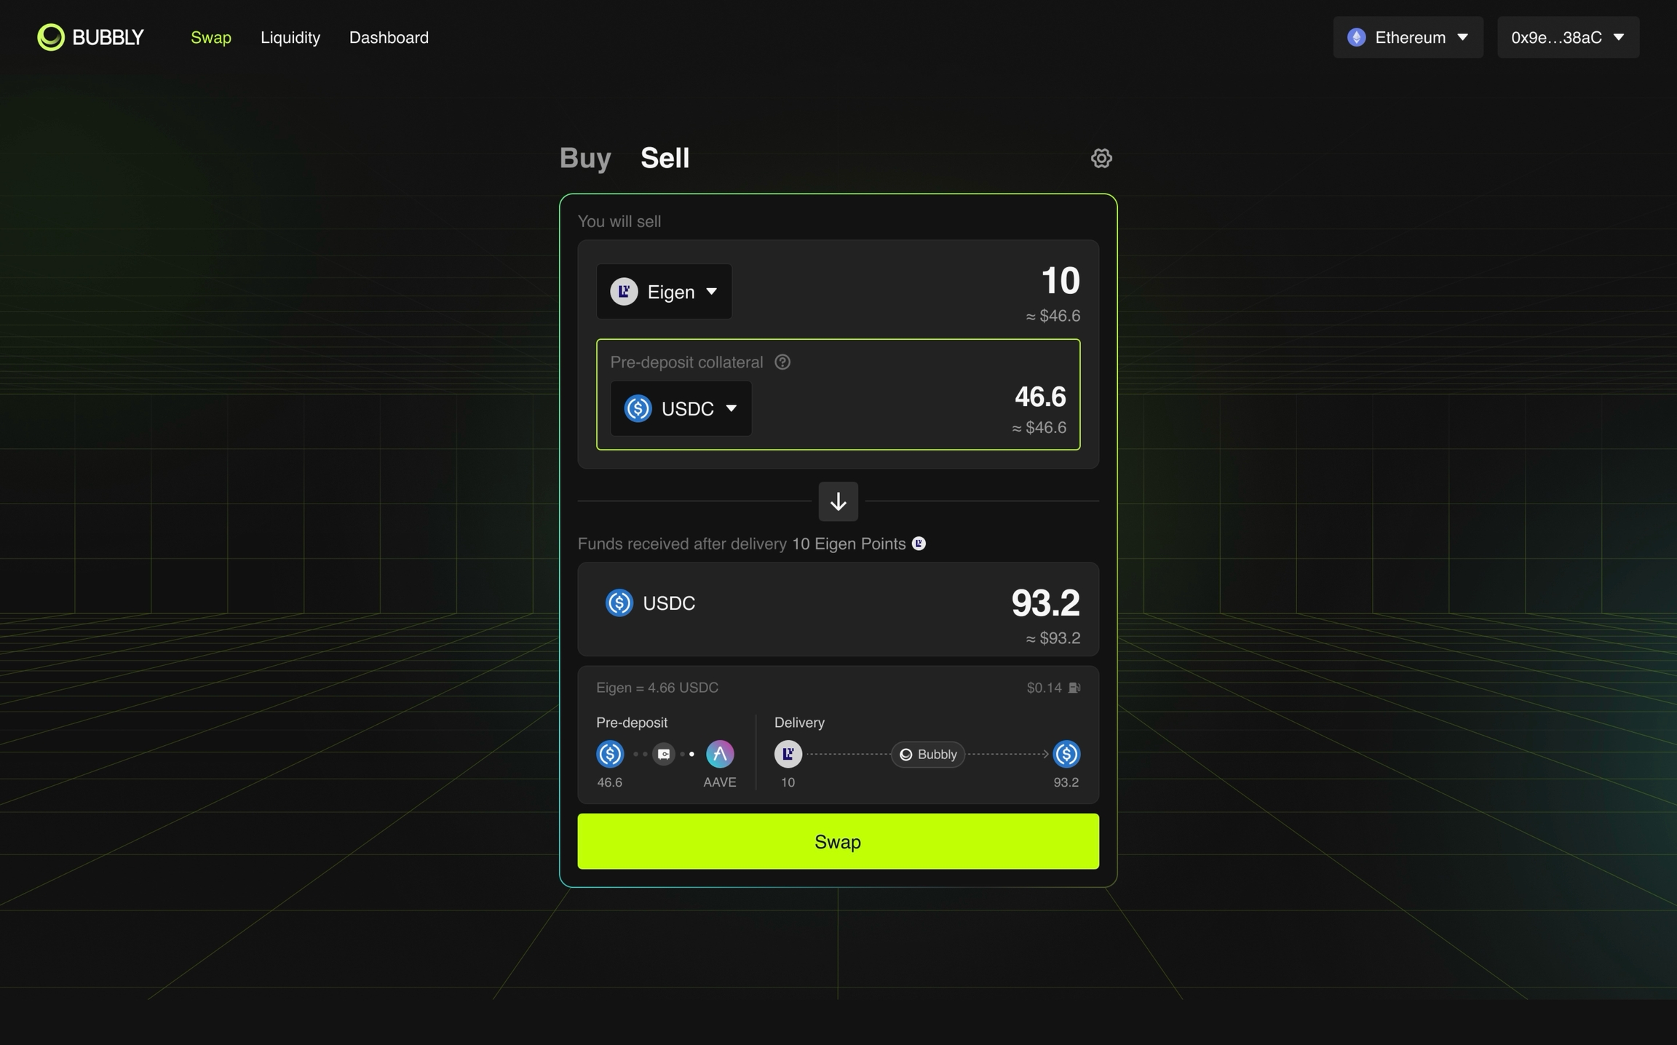Go to the Liquidity page
Screen dimensions: 1677x1045
click(x=290, y=37)
